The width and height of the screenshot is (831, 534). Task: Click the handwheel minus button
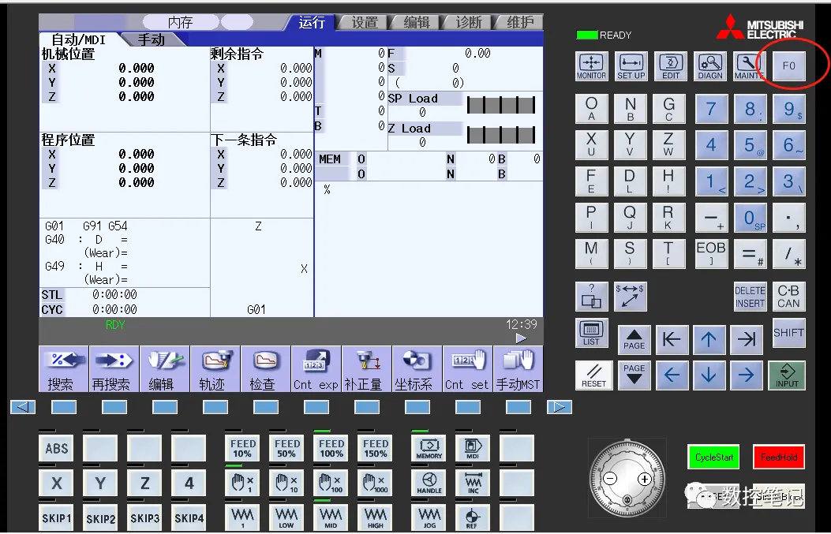pos(611,479)
